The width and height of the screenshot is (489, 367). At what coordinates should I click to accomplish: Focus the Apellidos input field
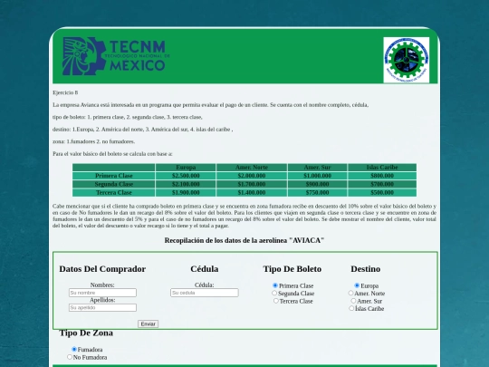tap(102, 308)
